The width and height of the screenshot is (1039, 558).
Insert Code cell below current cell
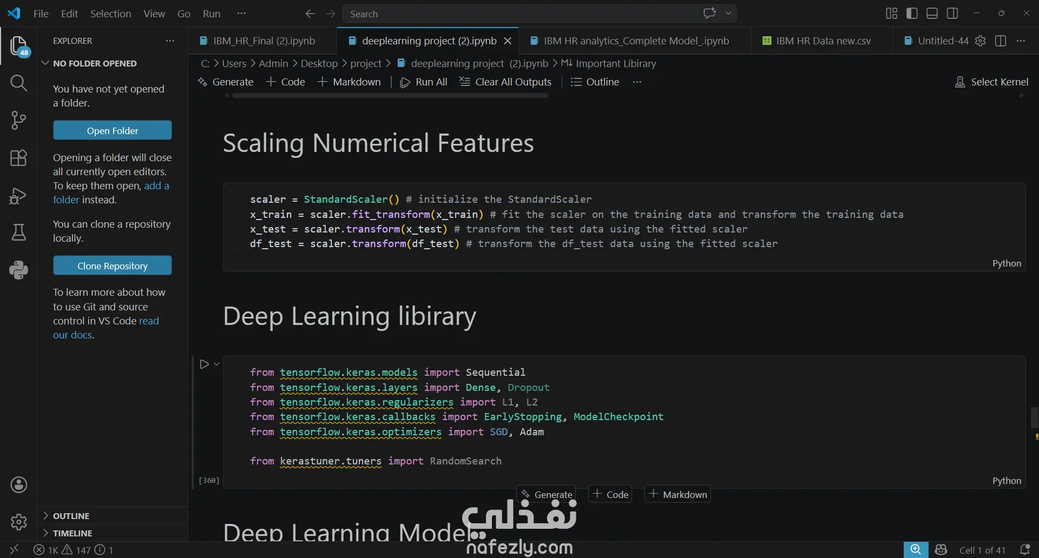610,494
